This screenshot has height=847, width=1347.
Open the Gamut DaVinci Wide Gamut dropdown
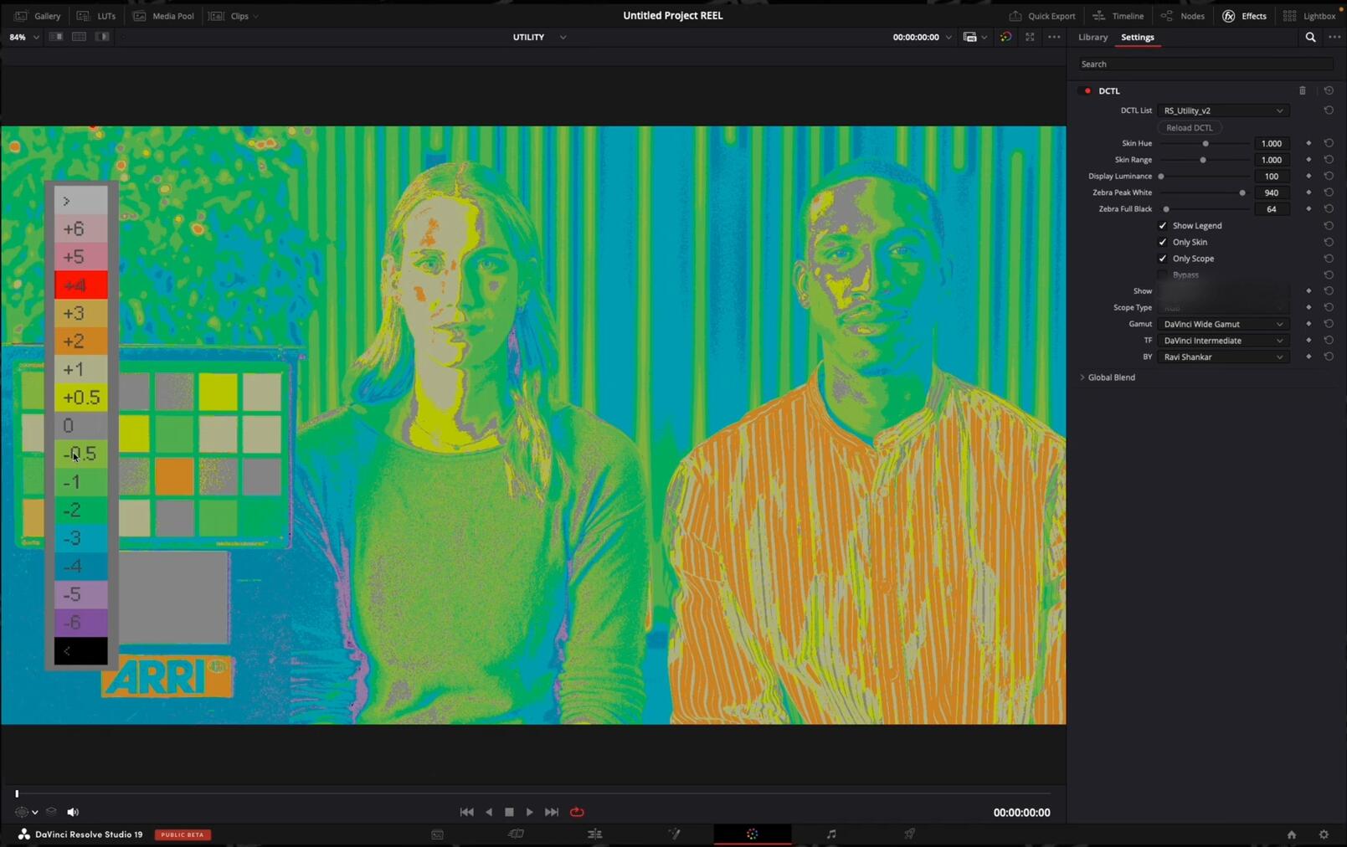[1222, 324]
